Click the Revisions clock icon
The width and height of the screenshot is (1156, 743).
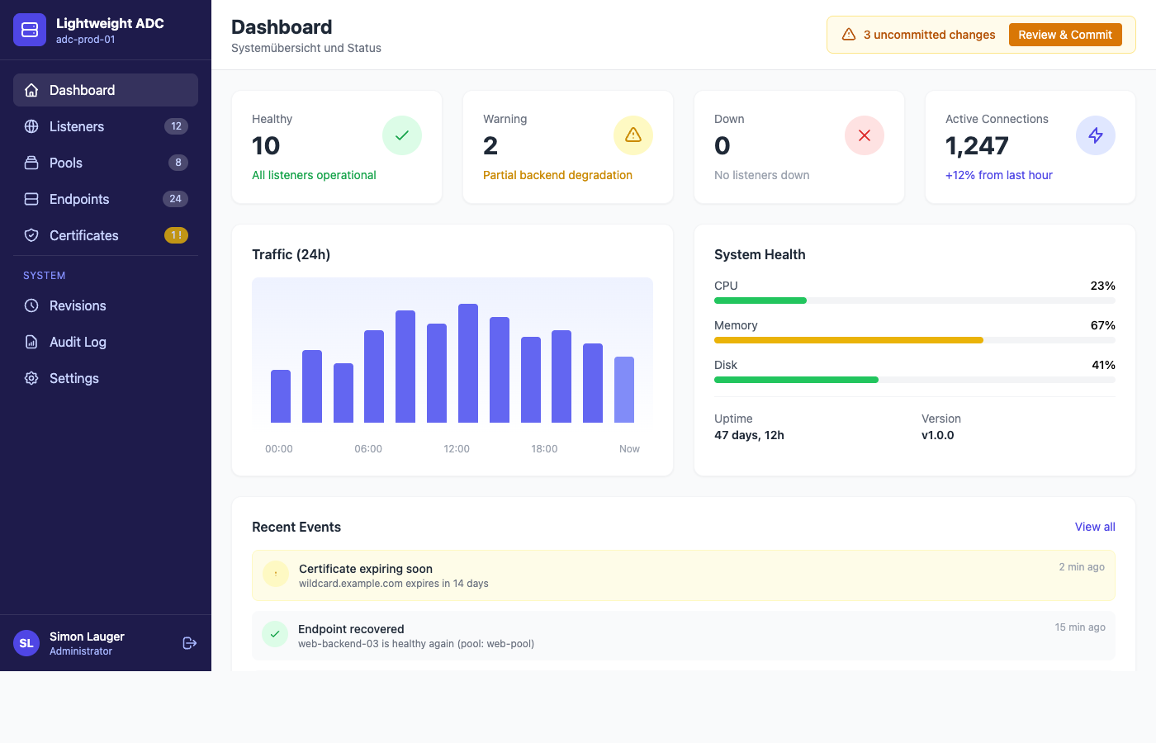click(x=31, y=305)
